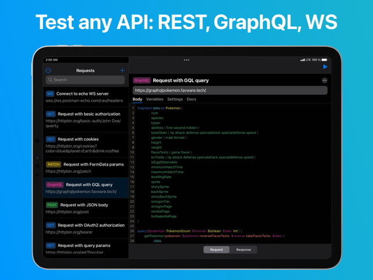
Task: Click the search magnifier icon
Action: pos(50,80)
